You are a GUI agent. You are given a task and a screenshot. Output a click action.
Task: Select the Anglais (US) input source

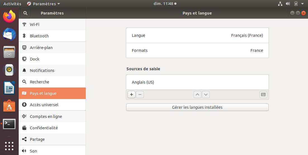click(197, 82)
